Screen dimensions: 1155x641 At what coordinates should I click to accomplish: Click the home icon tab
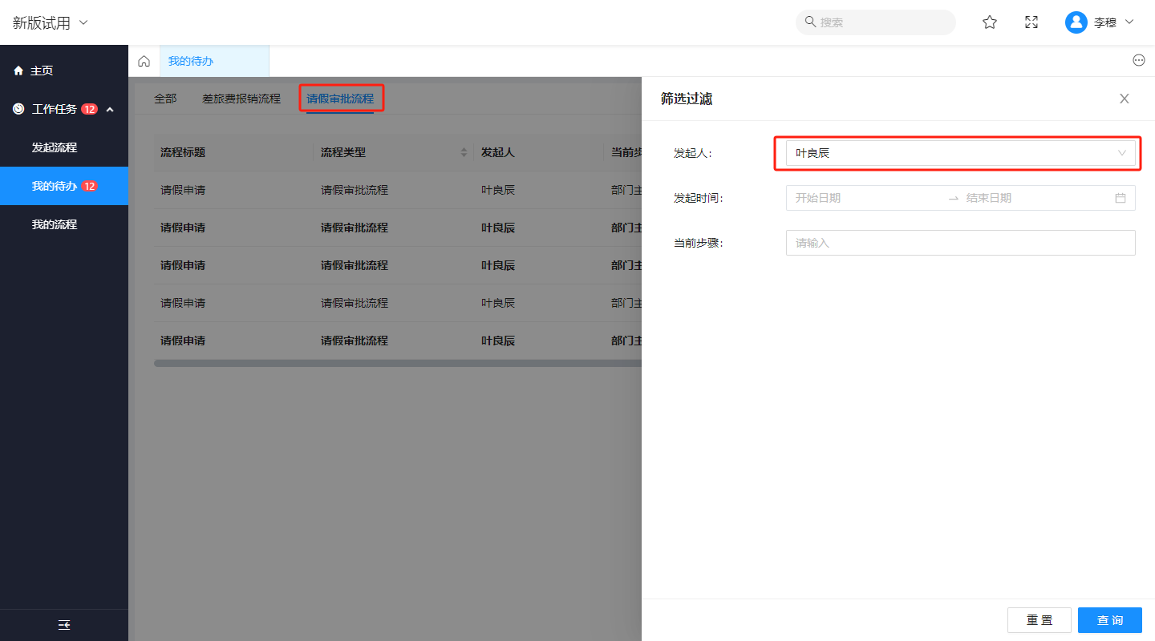[x=144, y=61]
